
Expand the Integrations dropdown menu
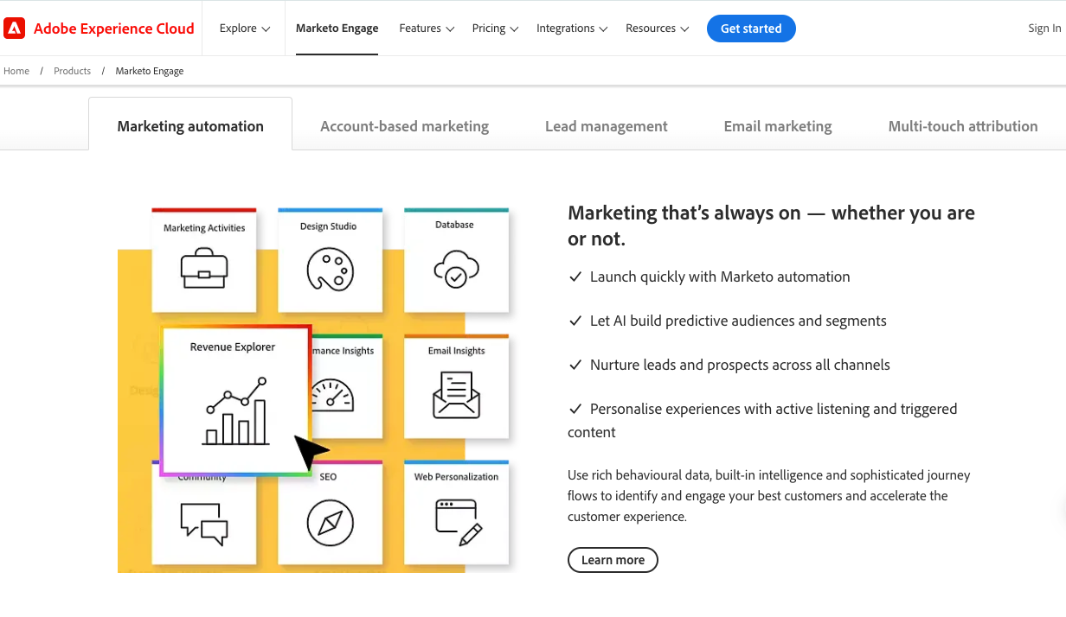(572, 29)
